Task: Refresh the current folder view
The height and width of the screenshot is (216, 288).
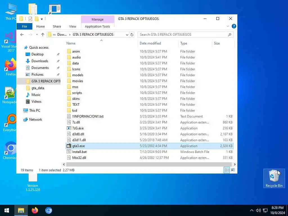Action: (x=132, y=35)
